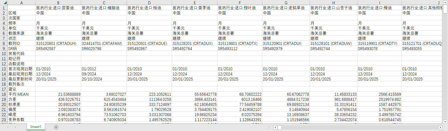Click cell '医药行业:进口:山苍子油'
Viewport: 448px width, 131px height.
pyautogui.click(x=333, y=8)
